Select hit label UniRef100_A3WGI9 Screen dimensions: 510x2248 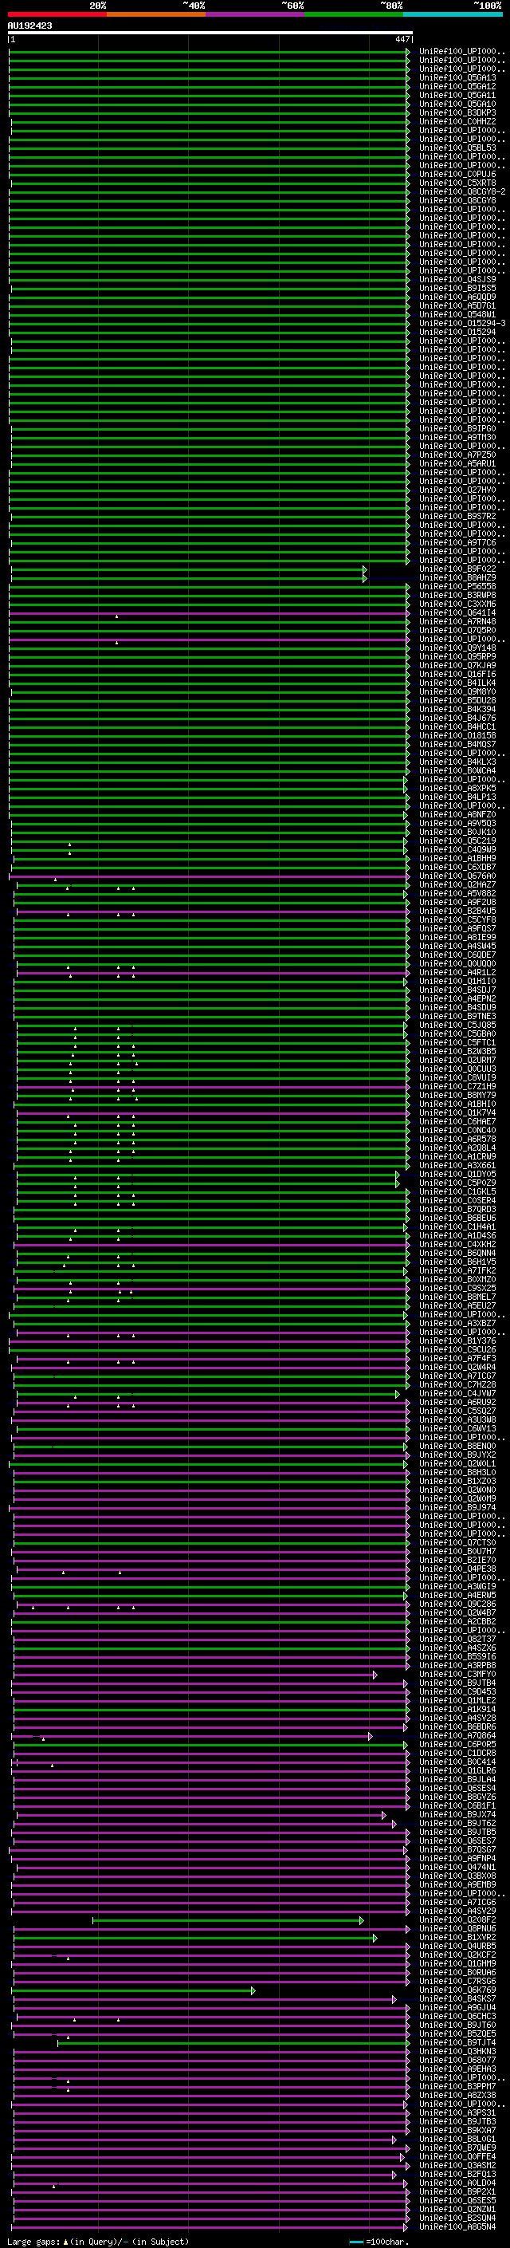tap(457, 1586)
